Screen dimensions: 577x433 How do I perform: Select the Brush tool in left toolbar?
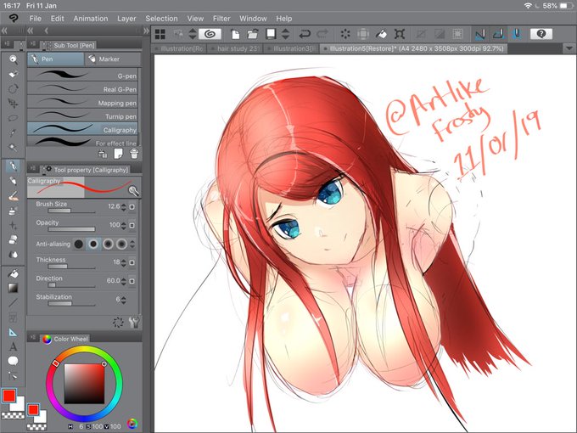[13, 196]
